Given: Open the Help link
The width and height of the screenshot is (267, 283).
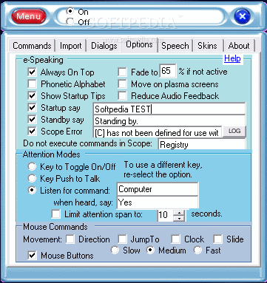Looking at the screenshot, I should (x=232, y=58).
